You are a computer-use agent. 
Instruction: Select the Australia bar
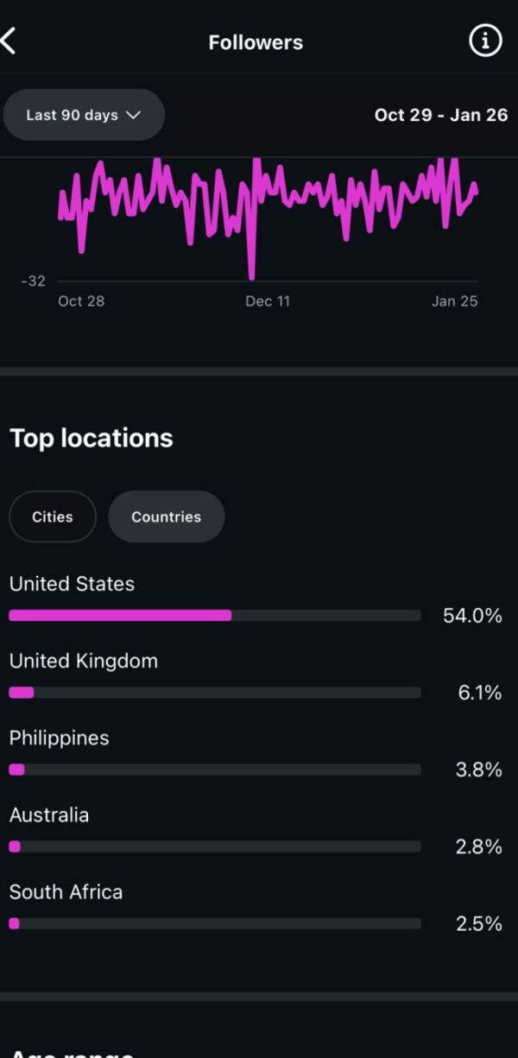tap(214, 846)
